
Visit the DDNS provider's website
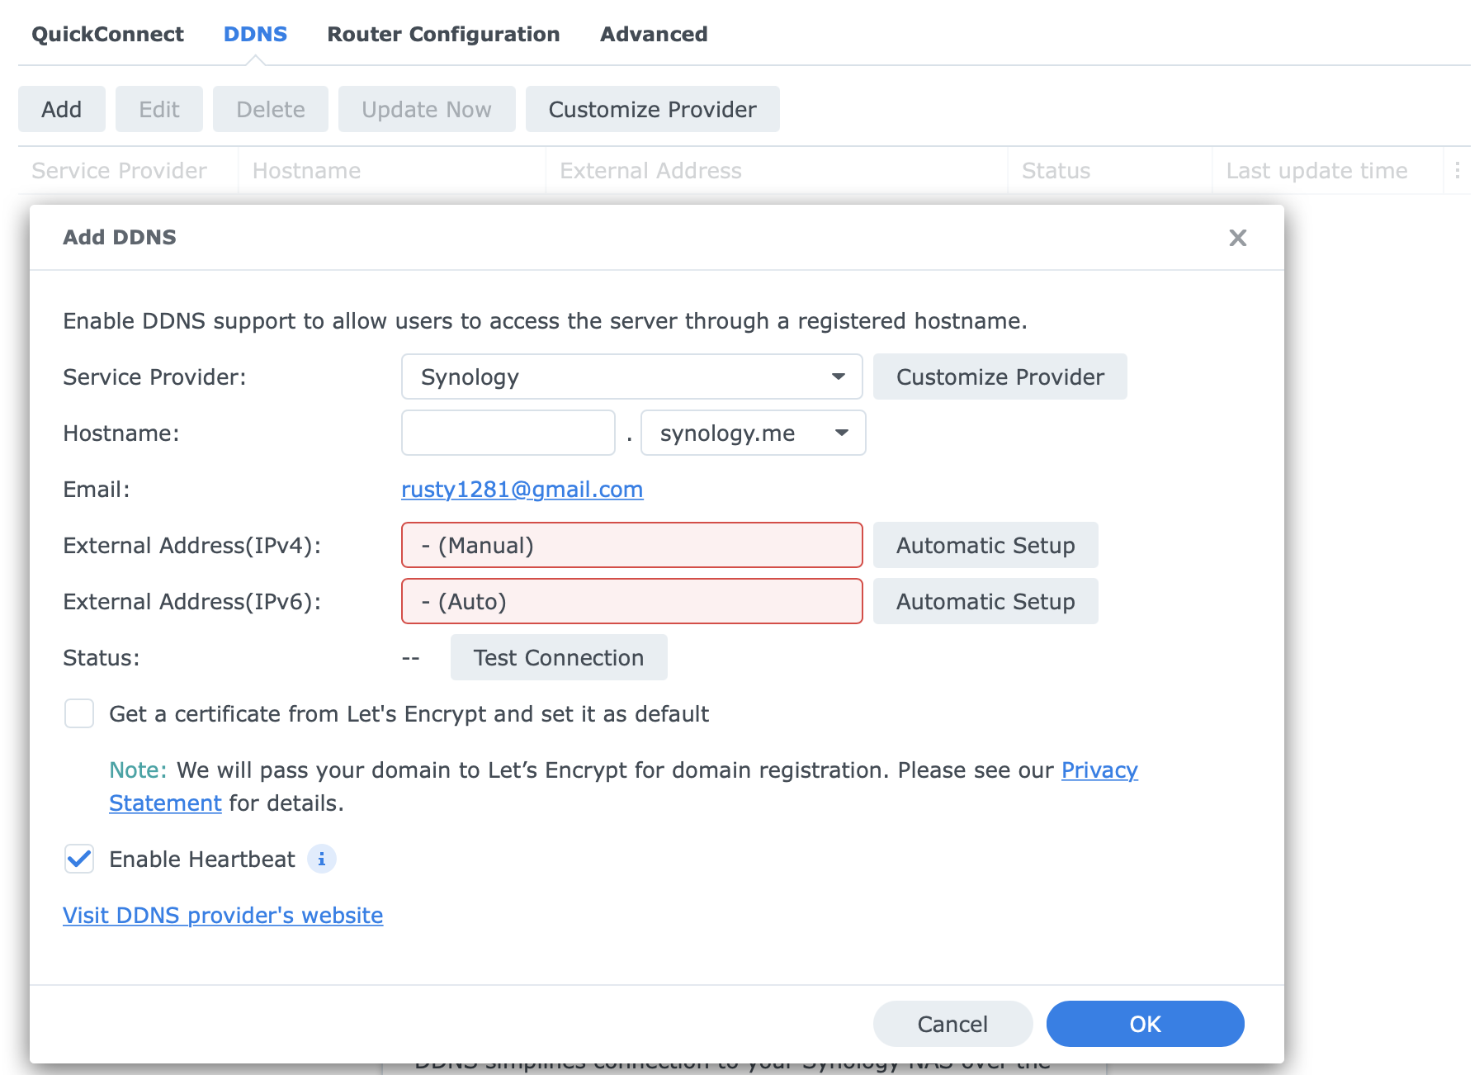pyautogui.click(x=222, y=915)
